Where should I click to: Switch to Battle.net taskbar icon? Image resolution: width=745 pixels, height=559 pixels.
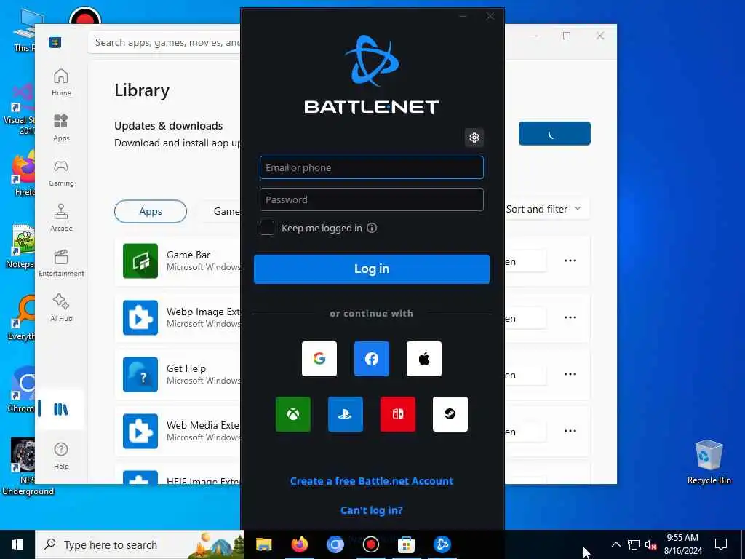pos(442,544)
